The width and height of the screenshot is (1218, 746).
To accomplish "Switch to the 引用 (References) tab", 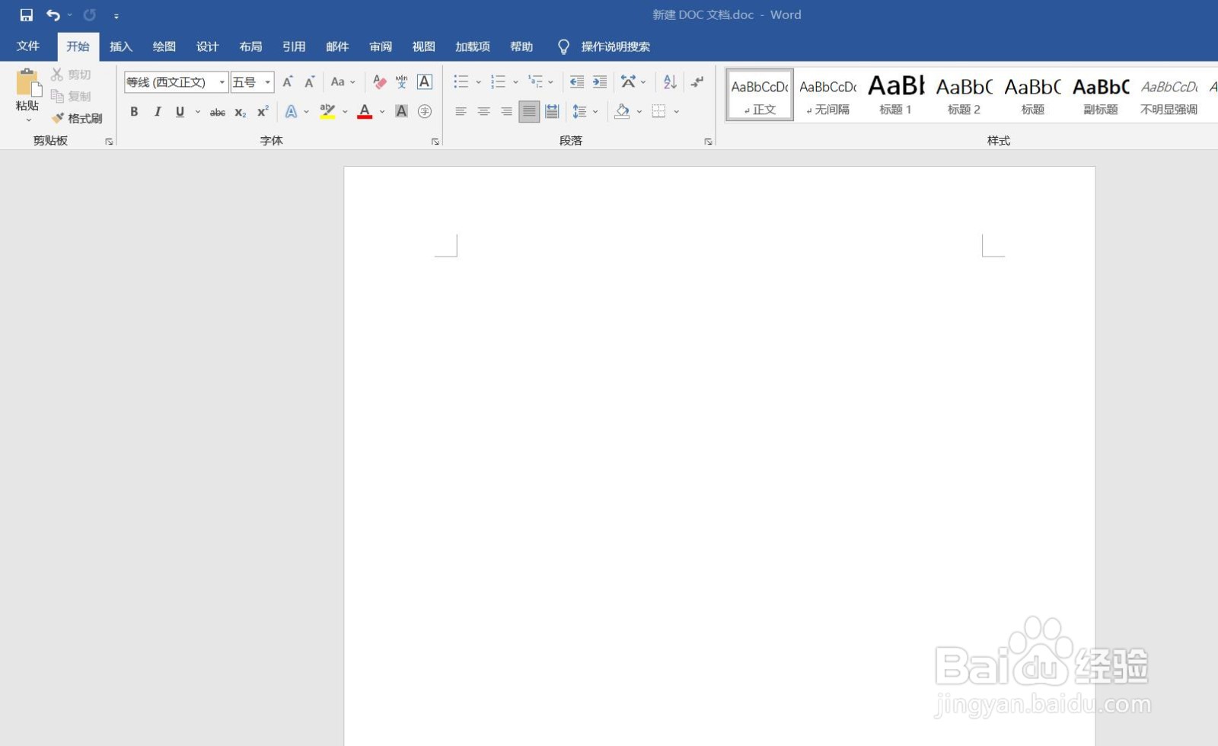I will [x=294, y=46].
